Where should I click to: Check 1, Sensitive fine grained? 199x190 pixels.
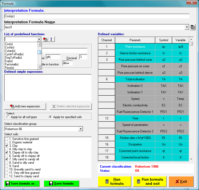(x=7, y=139)
